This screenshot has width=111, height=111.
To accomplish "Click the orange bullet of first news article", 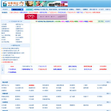I will tap(2, 48).
